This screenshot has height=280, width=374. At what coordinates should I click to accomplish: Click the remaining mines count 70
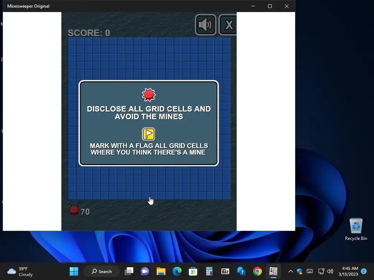85,212
